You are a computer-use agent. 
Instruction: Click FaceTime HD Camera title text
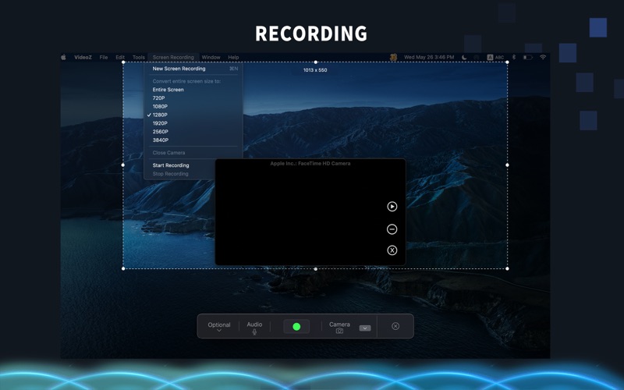(x=310, y=164)
